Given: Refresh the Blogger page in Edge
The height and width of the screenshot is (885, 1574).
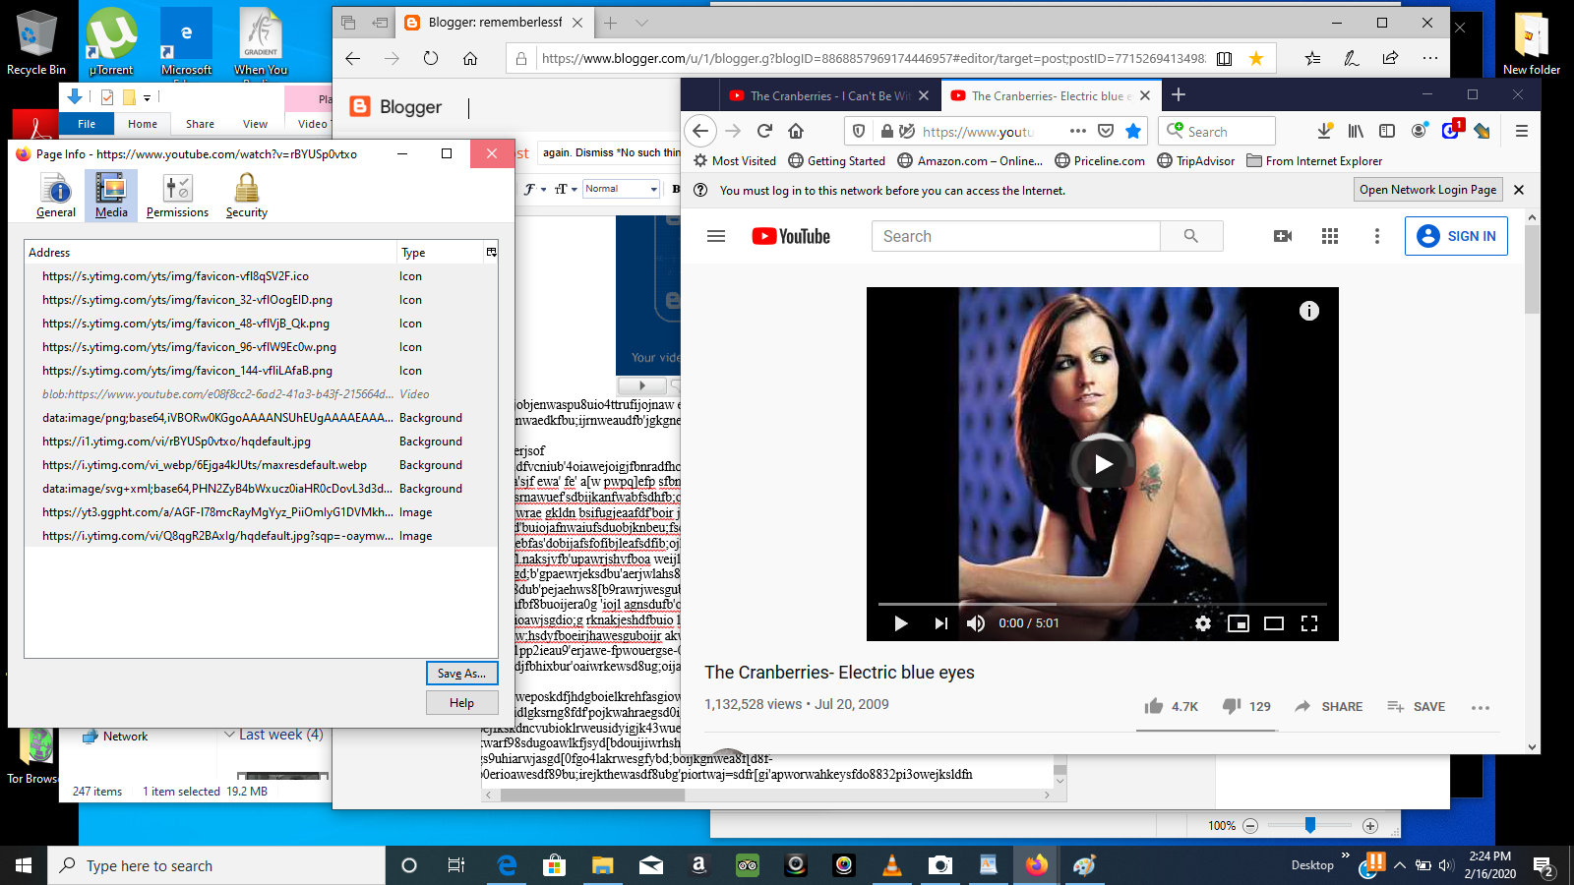Looking at the screenshot, I should coord(431,58).
